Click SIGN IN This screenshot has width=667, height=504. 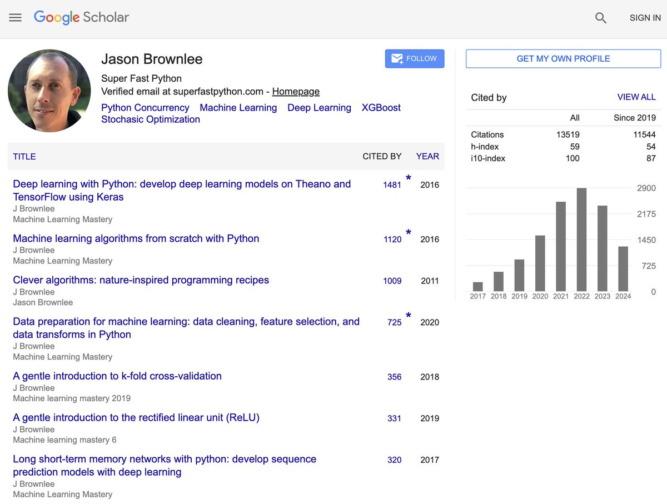tap(644, 17)
